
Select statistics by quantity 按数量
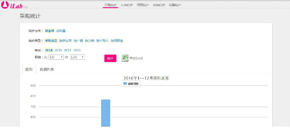[61, 31]
